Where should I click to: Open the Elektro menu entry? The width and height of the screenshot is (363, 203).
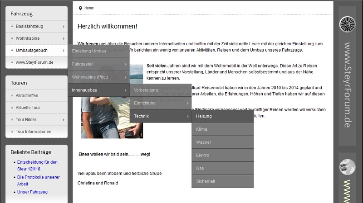(222, 156)
